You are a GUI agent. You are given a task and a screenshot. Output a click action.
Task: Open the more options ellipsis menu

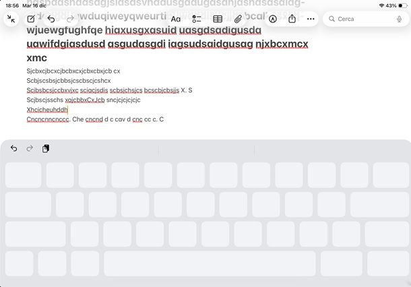[311, 19]
